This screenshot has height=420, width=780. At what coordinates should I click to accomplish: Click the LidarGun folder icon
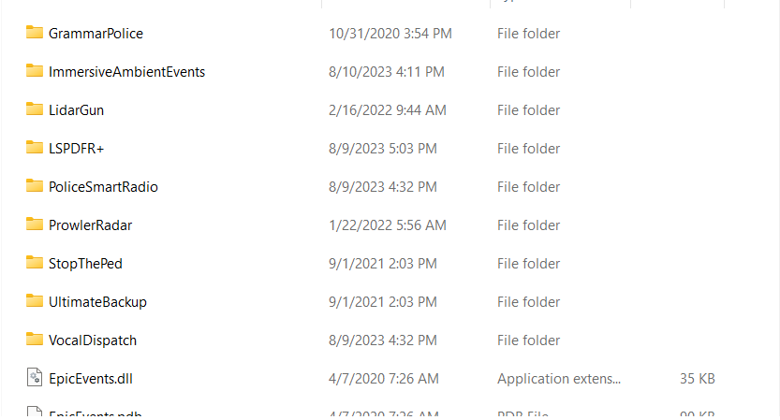[x=35, y=109]
